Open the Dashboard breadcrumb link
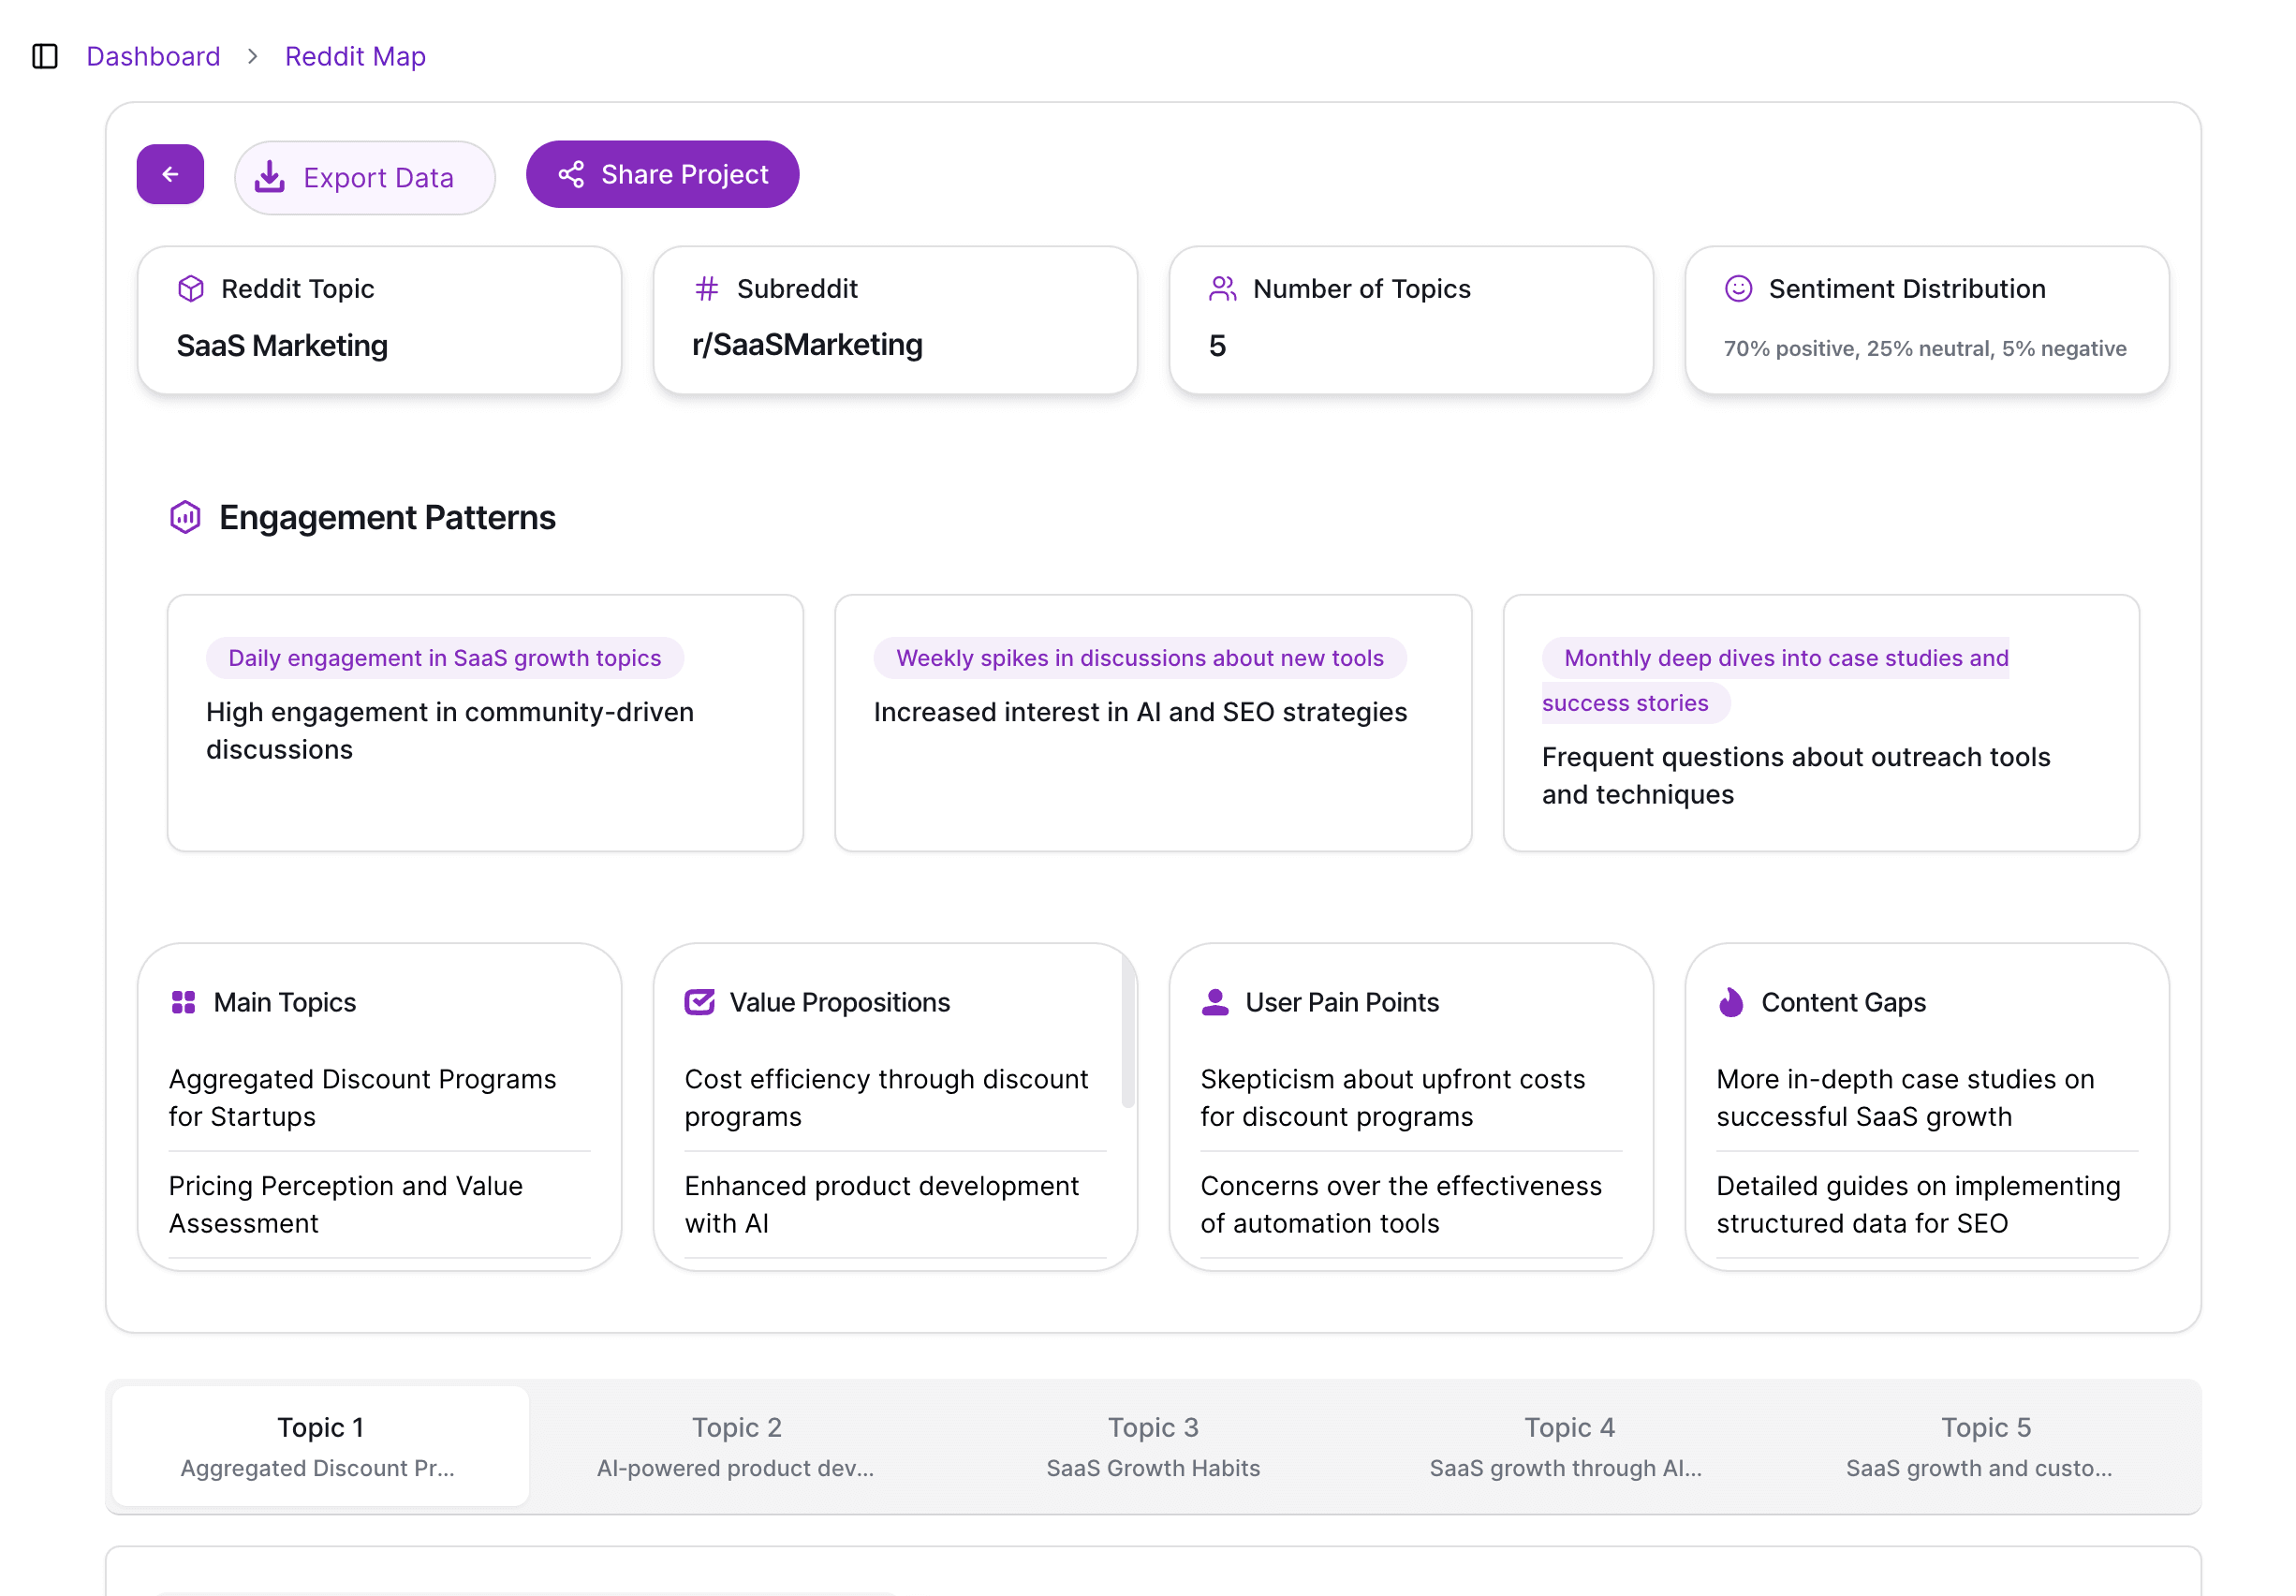 [x=153, y=56]
